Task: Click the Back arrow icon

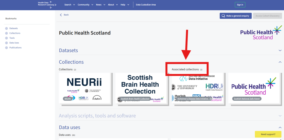Action: pos(61,15)
